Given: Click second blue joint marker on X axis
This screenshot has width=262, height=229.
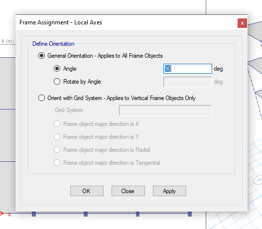Looking at the screenshot, I should click(86, 214).
